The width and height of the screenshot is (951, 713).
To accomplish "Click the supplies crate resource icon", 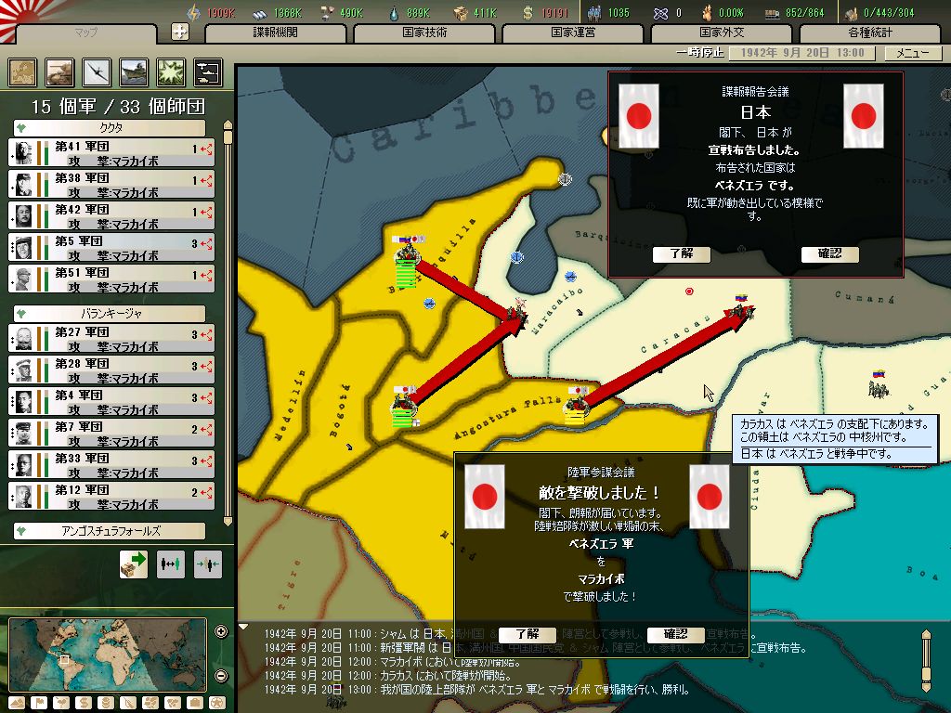I will coord(462,13).
